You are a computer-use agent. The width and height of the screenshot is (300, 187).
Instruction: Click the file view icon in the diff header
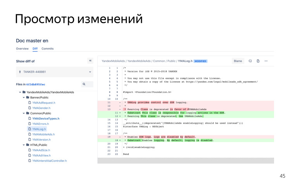(258, 61)
